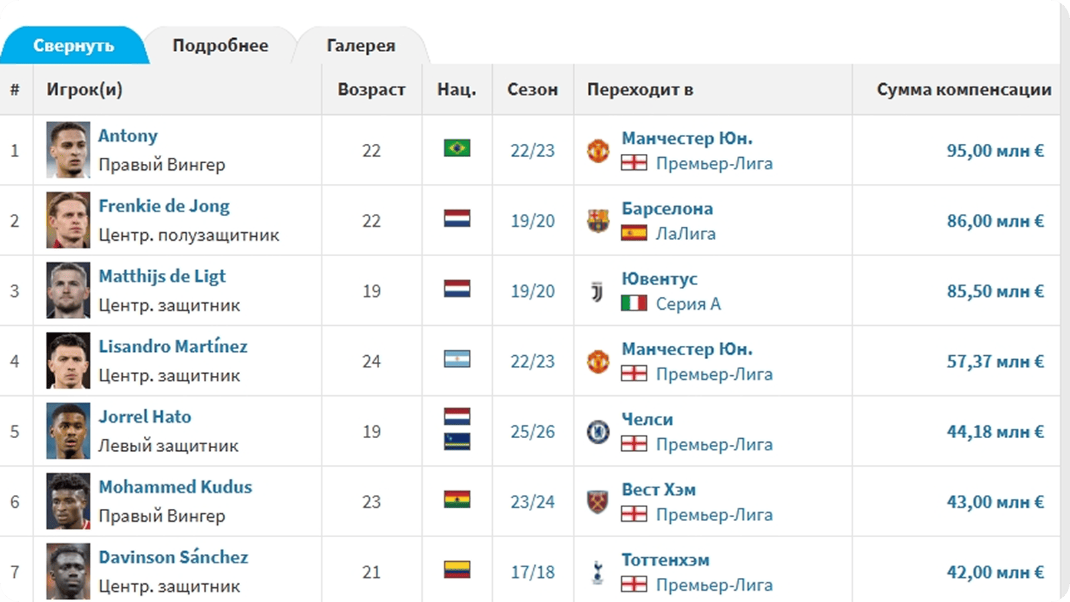Click the Manchester United crest in Antony's row

[x=598, y=150]
